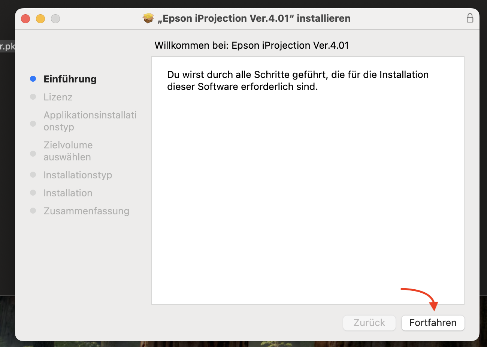This screenshot has width=487, height=347.
Task: Select the Installationstyp step
Action: coord(78,175)
